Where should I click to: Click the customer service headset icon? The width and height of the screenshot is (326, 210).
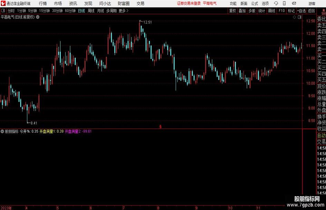[276, 3]
